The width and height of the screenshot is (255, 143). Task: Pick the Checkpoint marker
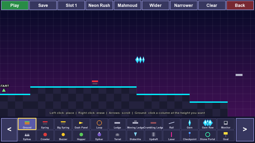click(189, 136)
